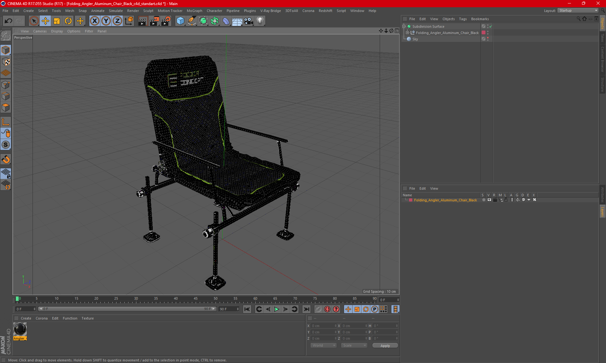The height and width of the screenshot is (363, 606).
Task: Click the Coordinate System icon
Action: [x=129, y=21]
